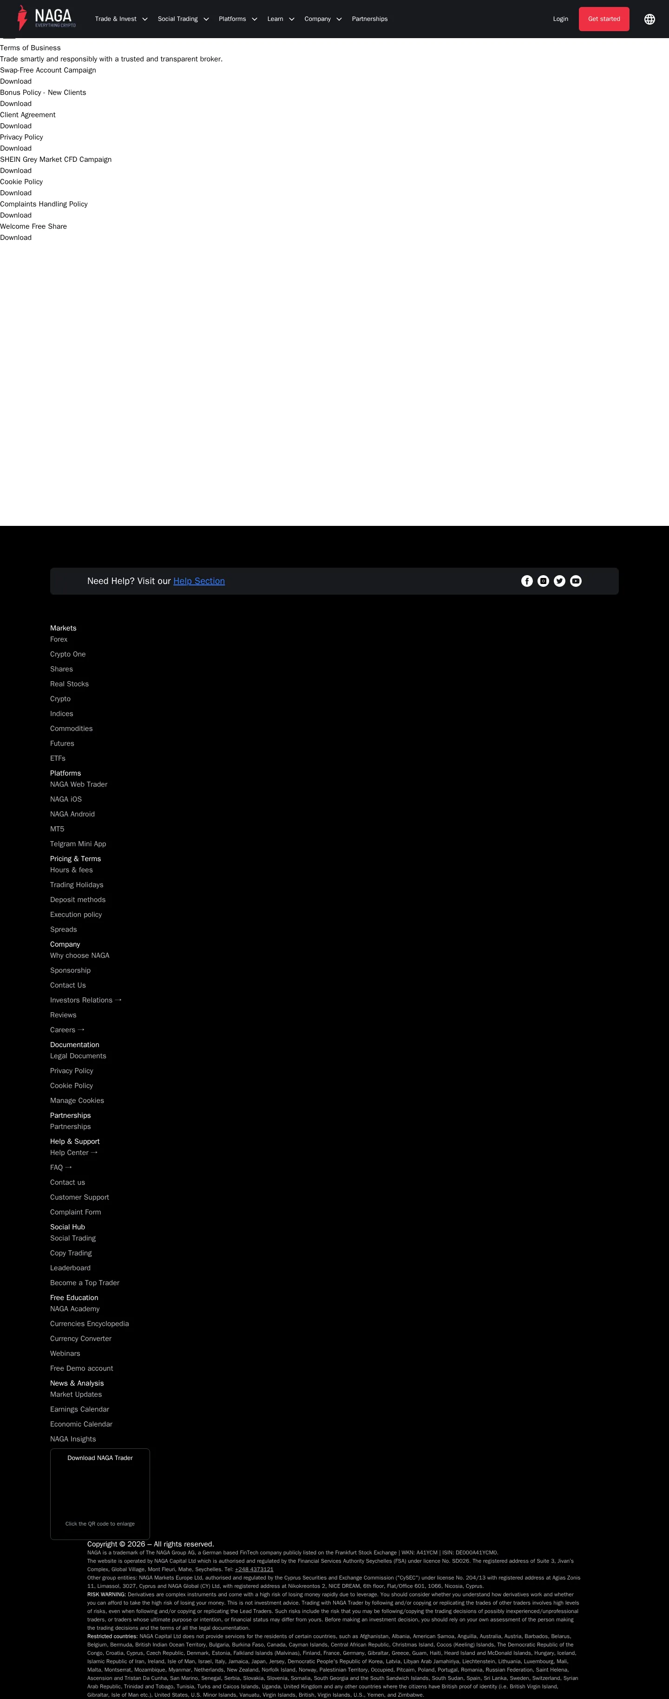Viewport: 669px width, 1699px height.
Task: Open the Platforms dropdown in the navbar
Action: pos(238,19)
